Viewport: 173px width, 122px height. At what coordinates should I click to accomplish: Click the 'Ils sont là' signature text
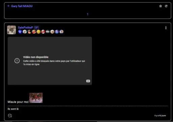tap(13, 109)
